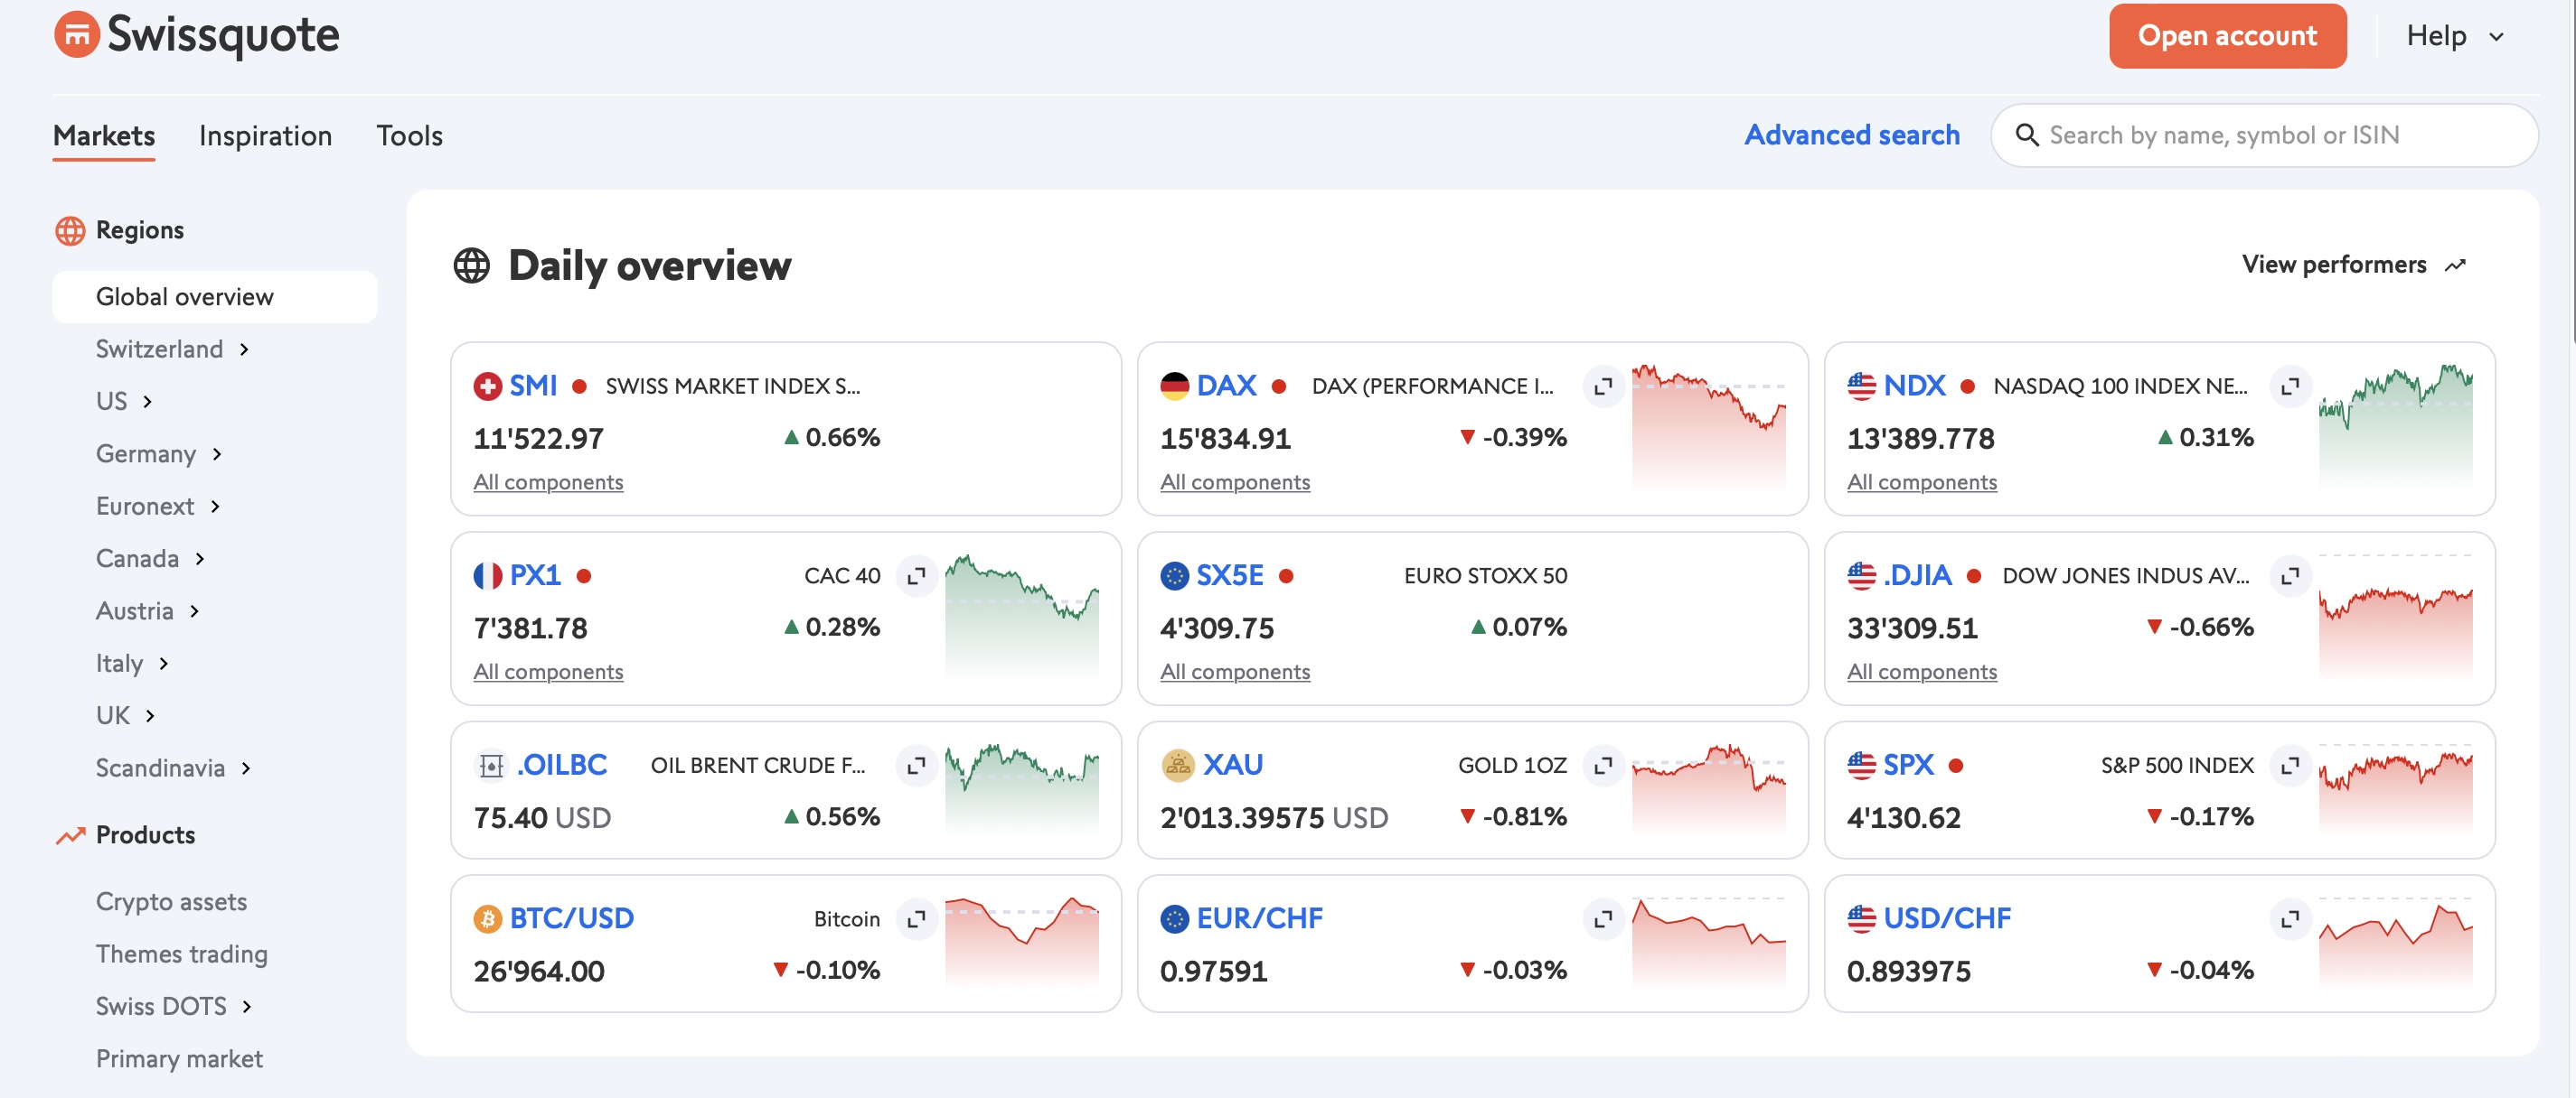Image resolution: width=2576 pixels, height=1098 pixels.
Task: Click the oil icon by .OILBC
Action: tap(491, 767)
